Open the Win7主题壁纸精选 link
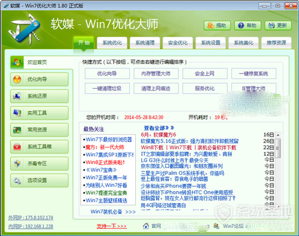299x236 pixels. [106, 200]
